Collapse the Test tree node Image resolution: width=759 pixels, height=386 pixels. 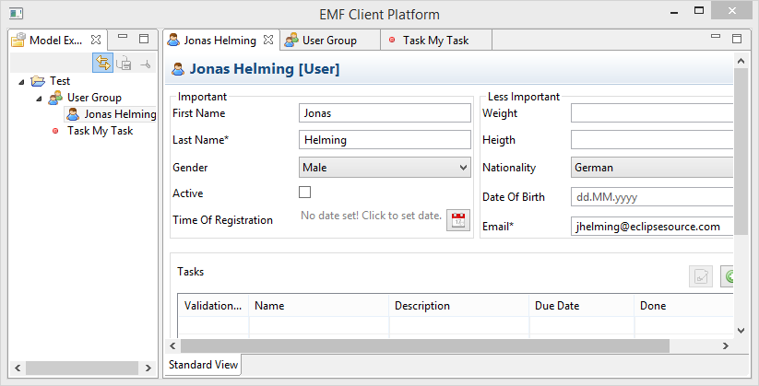[x=21, y=82]
